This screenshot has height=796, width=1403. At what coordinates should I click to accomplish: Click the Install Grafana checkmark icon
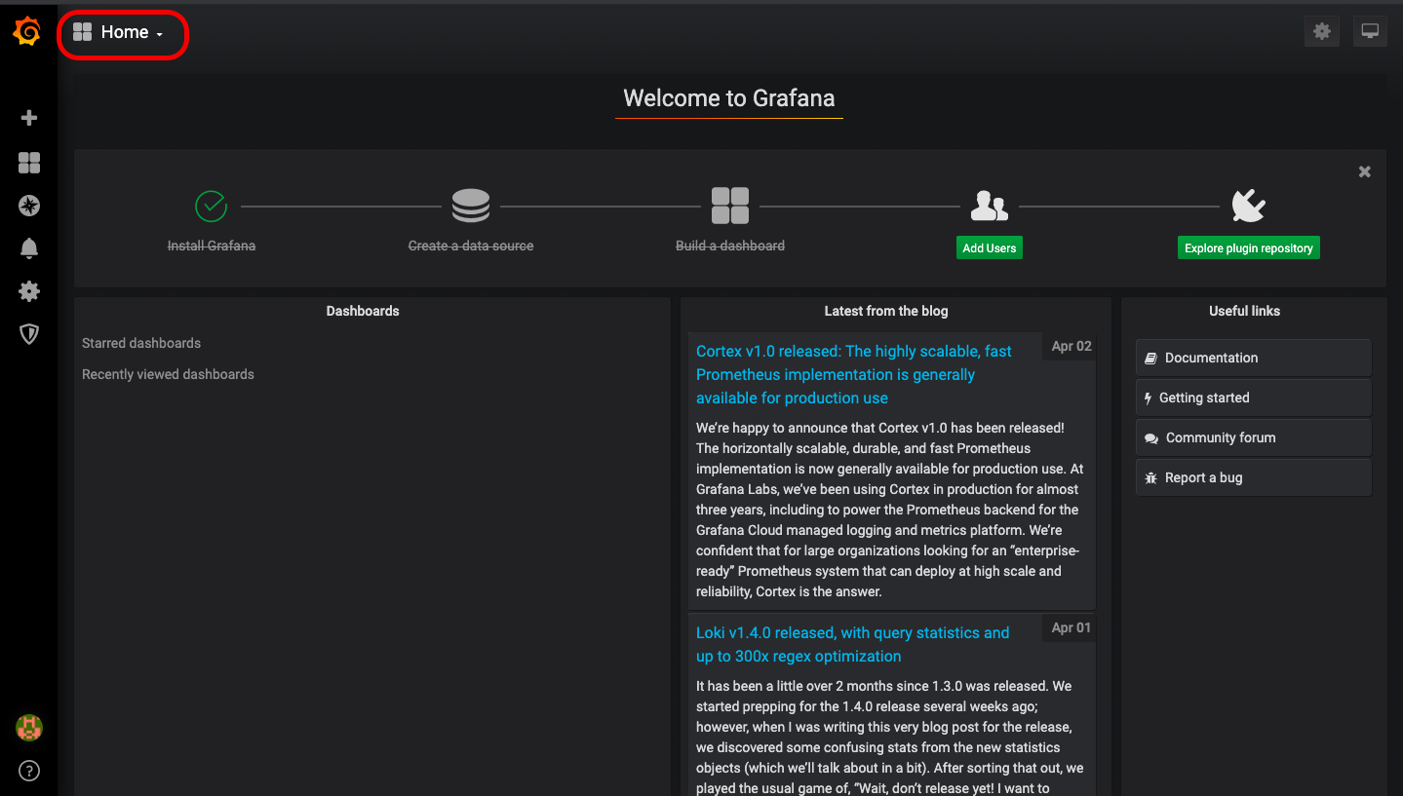(211, 206)
